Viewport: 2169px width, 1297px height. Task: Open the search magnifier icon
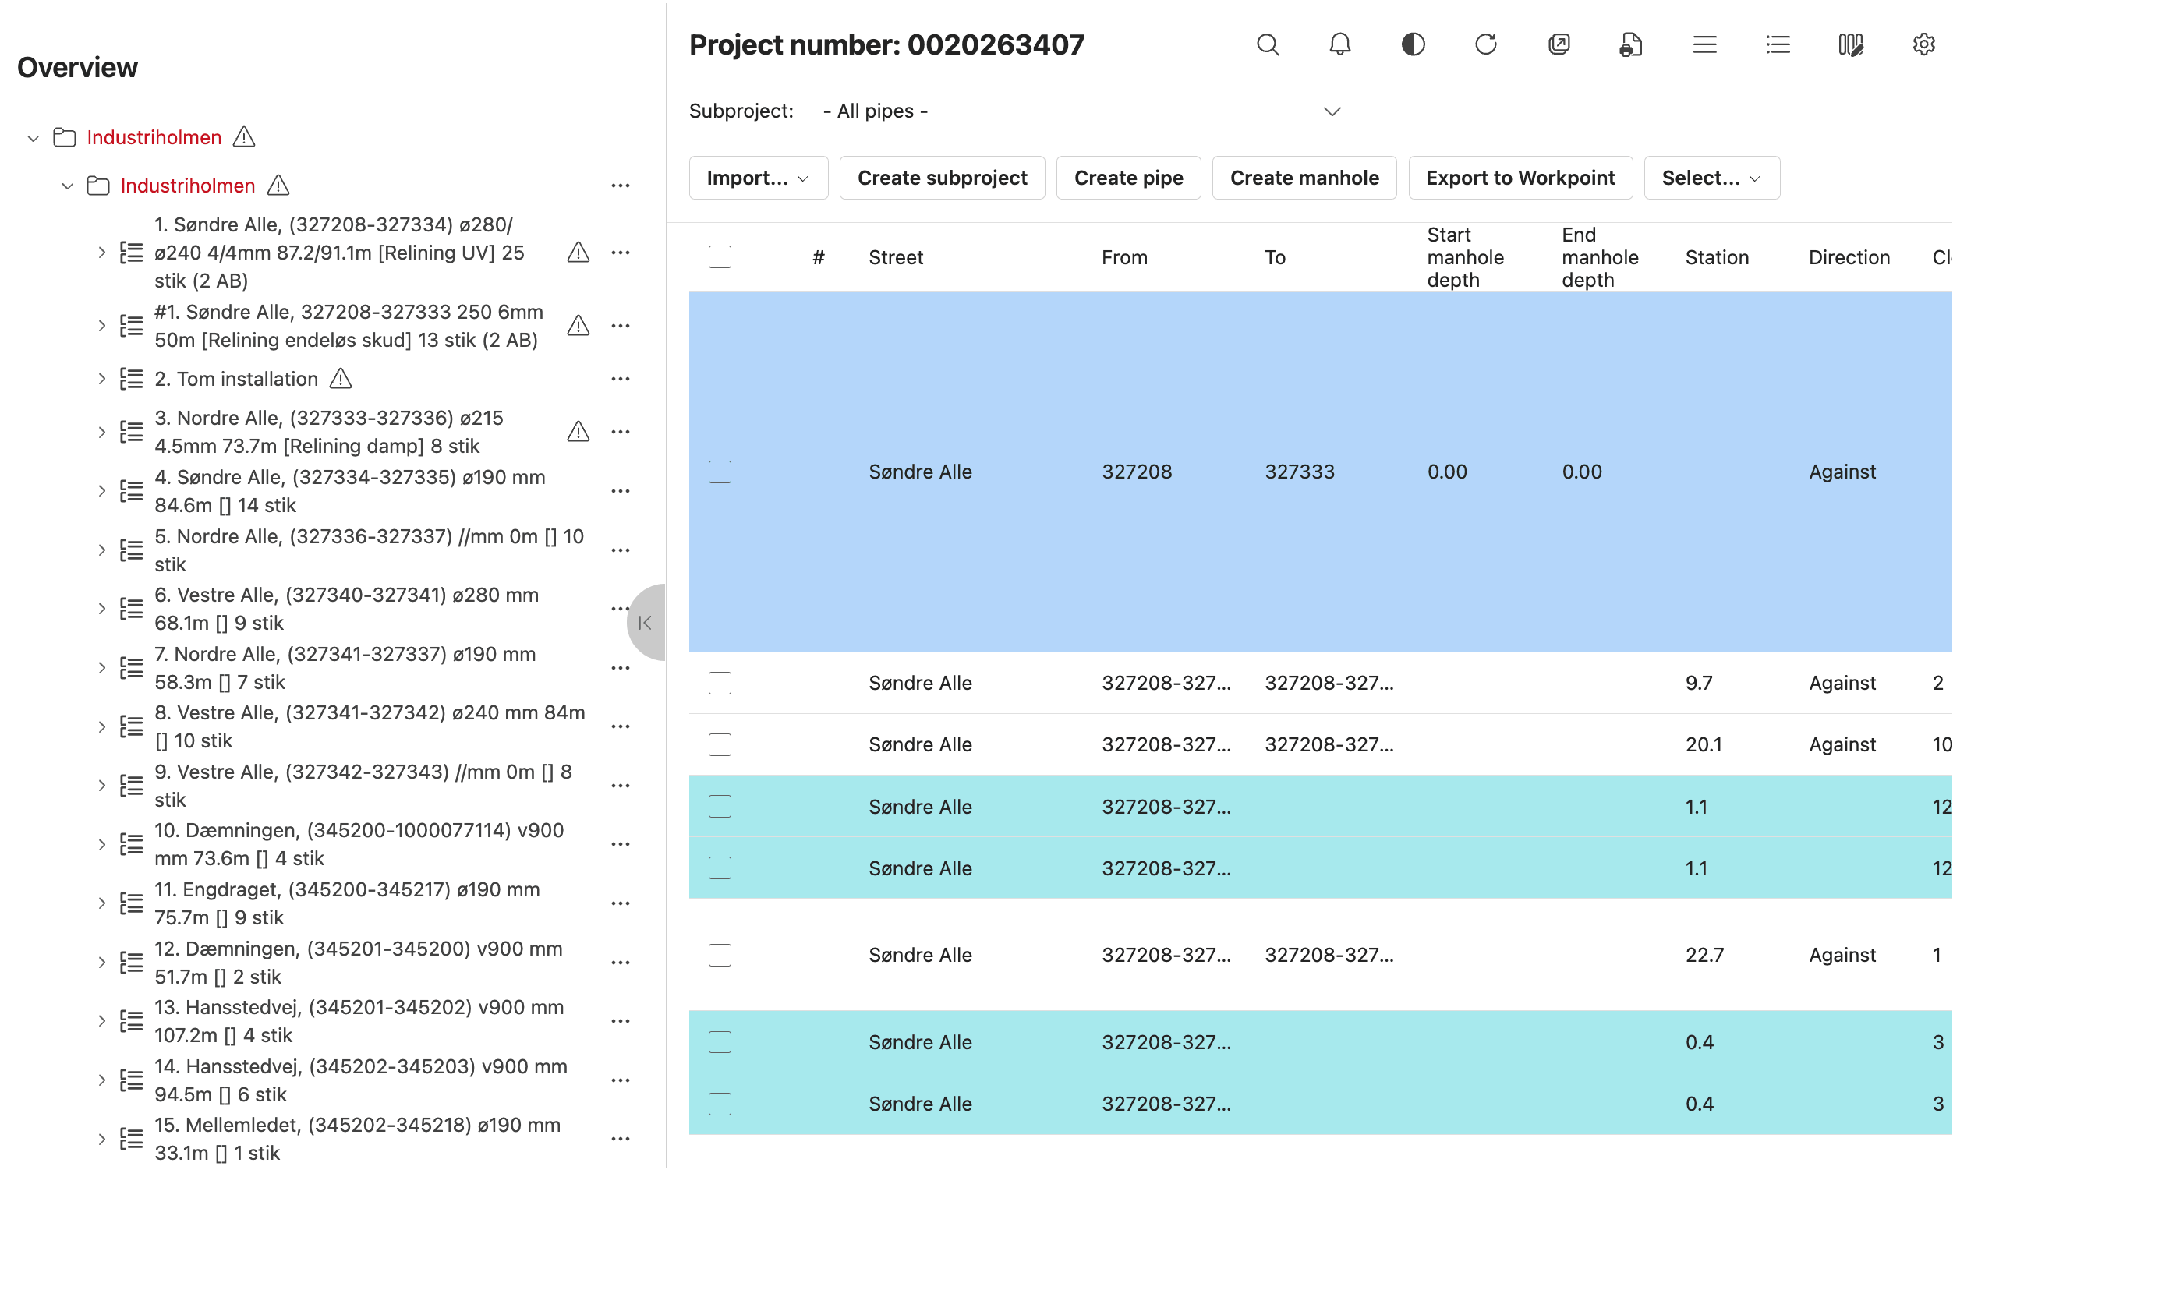pyautogui.click(x=1268, y=44)
